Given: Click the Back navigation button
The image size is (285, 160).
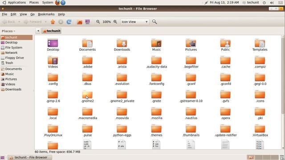Looking at the screenshot, I should (9, 22).
